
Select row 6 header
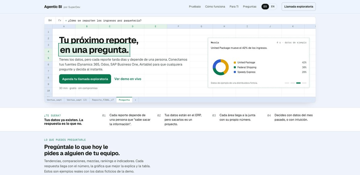48,64
